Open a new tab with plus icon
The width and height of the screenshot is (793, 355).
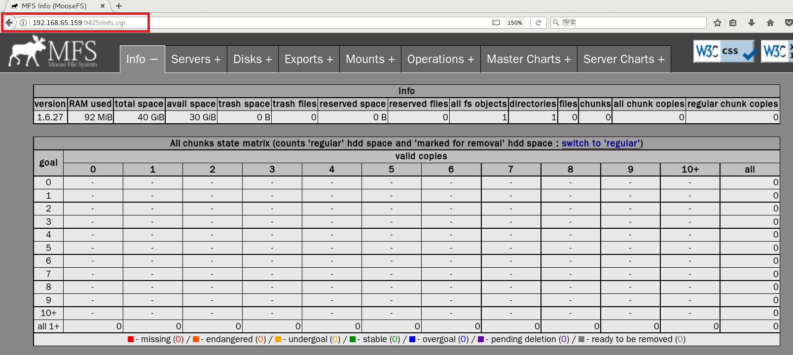pos(119,6)
